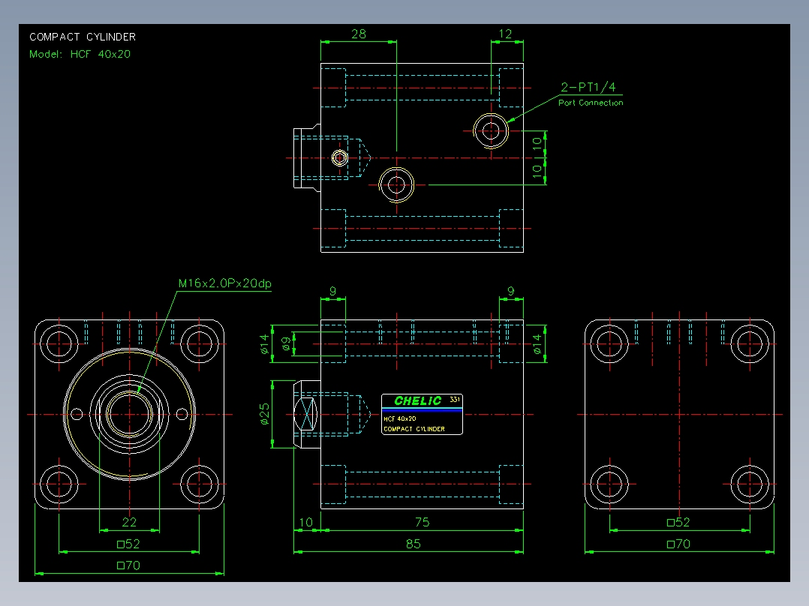Select the "Model: HCF 40x20" text line
Screen dimensions: 809x606
pos(80,54)
